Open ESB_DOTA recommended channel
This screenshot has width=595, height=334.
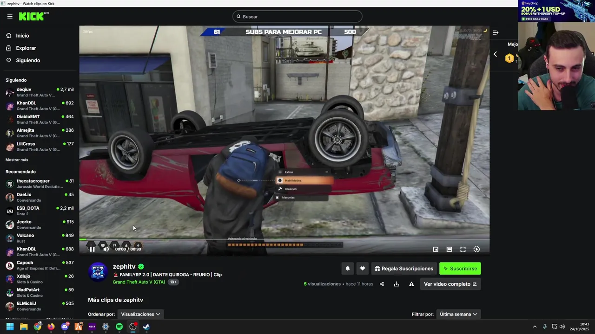click(x=40, y=211)
